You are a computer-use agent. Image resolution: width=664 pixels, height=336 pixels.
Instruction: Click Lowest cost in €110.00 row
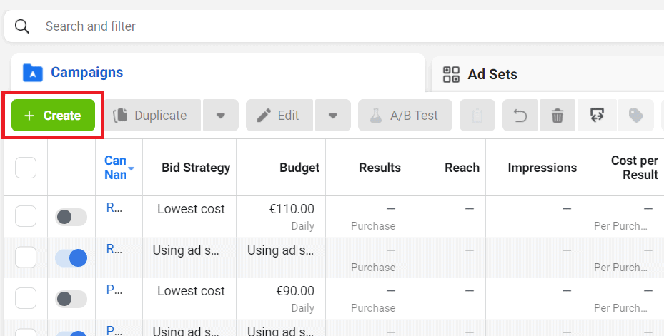(191, 209)
